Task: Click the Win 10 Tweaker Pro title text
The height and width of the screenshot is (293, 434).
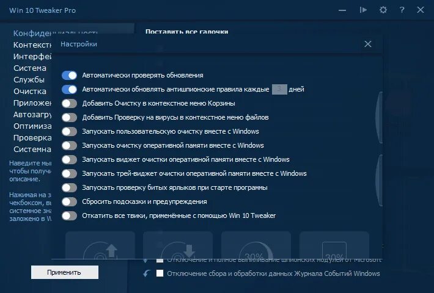Action: tap(42, 10)
